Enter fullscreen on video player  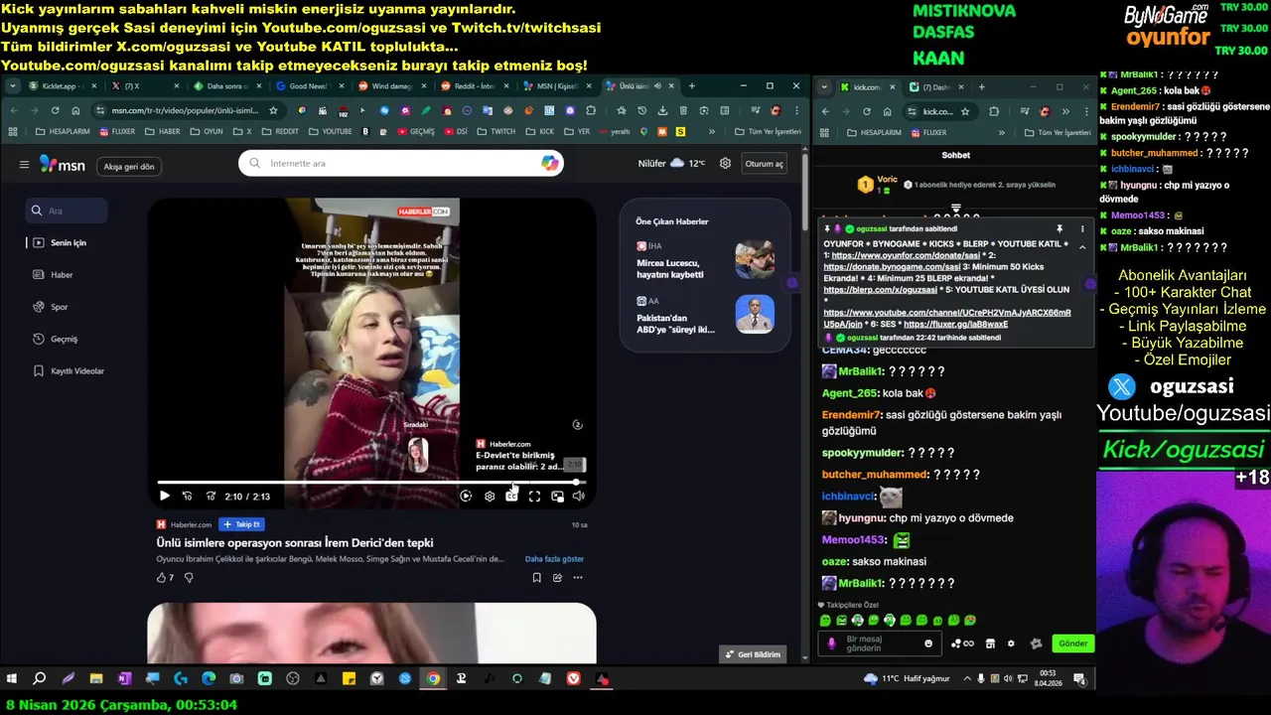tap(534, 497)
